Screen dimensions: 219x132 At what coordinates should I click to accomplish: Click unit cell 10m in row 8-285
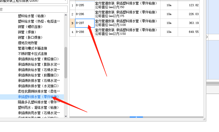(x=169, y=5)
